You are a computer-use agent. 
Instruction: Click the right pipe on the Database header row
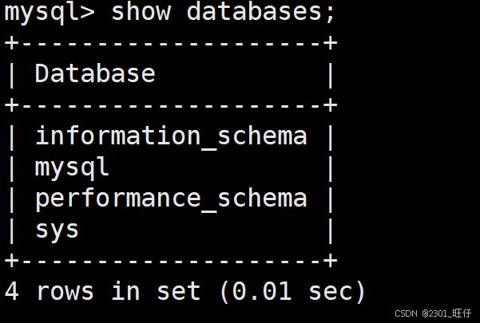(330, 74)
